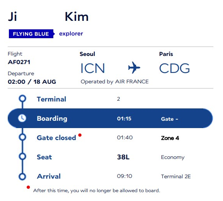Viewport: 223px width, 201px height.
Task: Click the Terminal timeline circle marker
Action: 22,98
